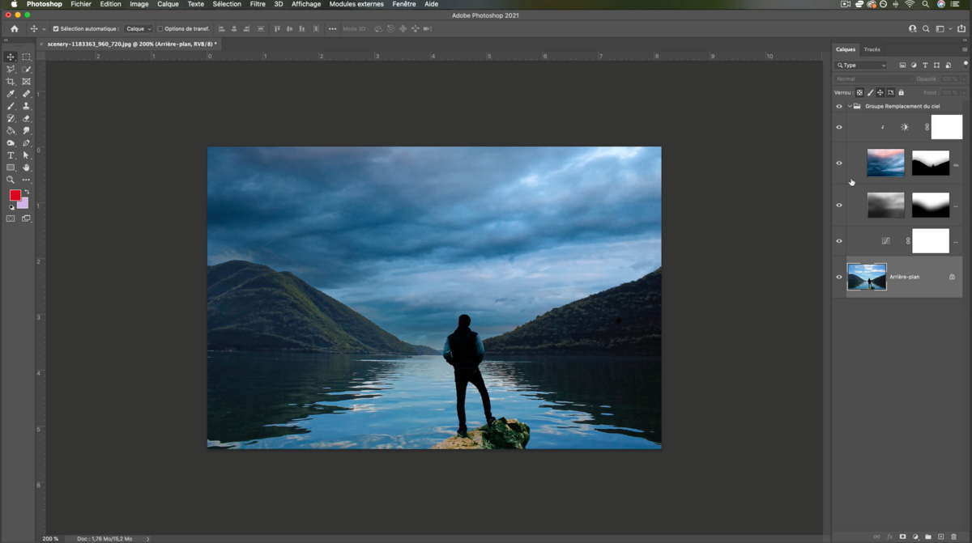This screenshot has height=543, width=972.
Task: Select the Pen tool
Action: [x=26, y=143]
